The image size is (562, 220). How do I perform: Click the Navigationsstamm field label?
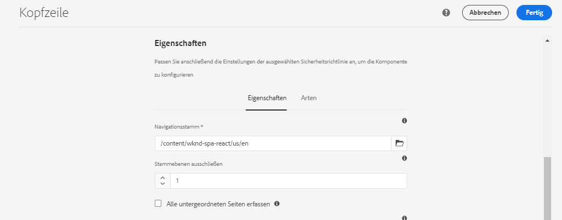(x=179, y=127)
